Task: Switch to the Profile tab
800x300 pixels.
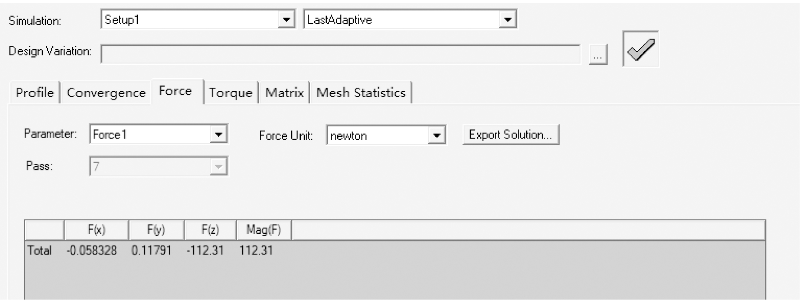Action: tap(35, 93)
